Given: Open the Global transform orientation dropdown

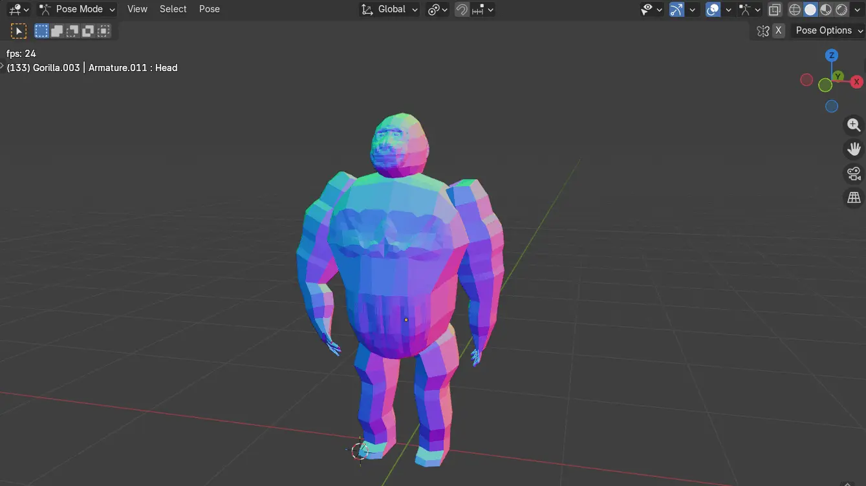Looking at the screenshot, I should click(x=388, y=9).
